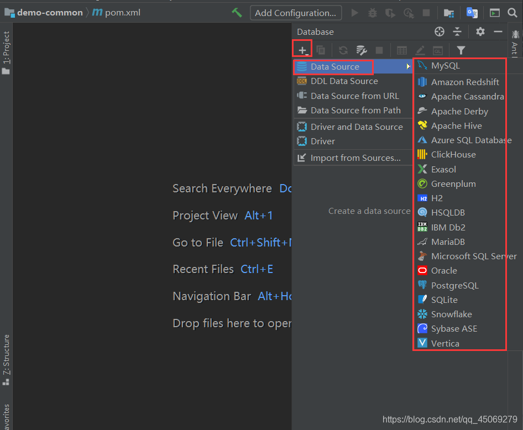Click the Debug bug icon in the top toolbar
Screen dimensions: 523x430
(x=373, y=13)
